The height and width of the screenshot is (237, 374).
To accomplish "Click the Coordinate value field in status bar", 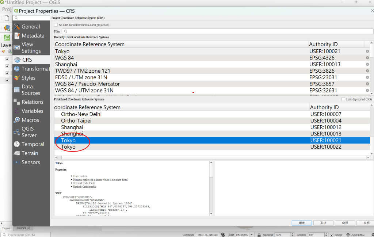I will [x=207, y=234].
